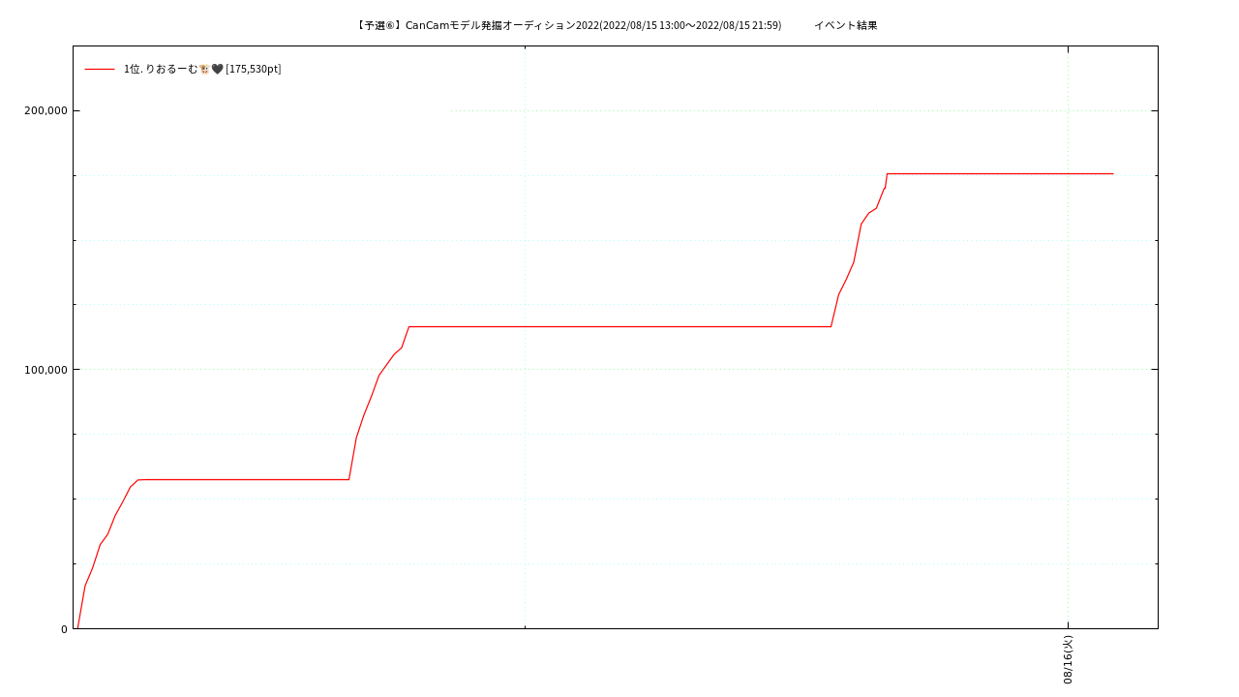The height and width of the screenshot is (697, 1239).
Task: Click the イベント結果 text in the title
Action: pyautogui.click(x=845, y=25)
